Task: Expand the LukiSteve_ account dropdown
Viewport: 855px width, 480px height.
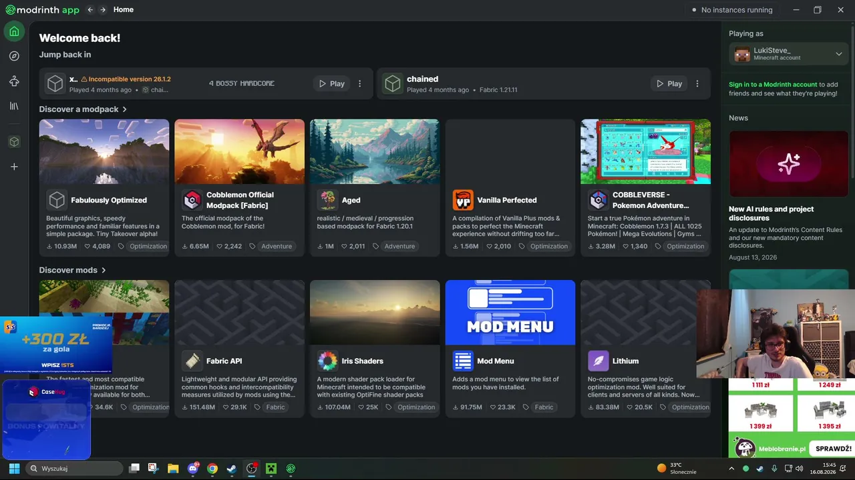Action: pos(839,54)
